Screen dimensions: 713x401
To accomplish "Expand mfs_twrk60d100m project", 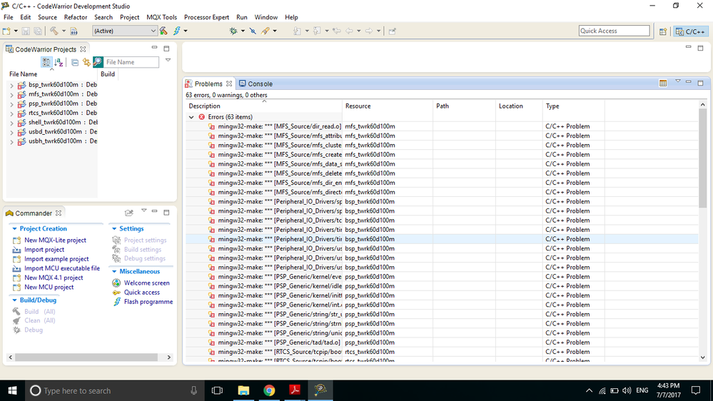I will (x=11, y=95).
